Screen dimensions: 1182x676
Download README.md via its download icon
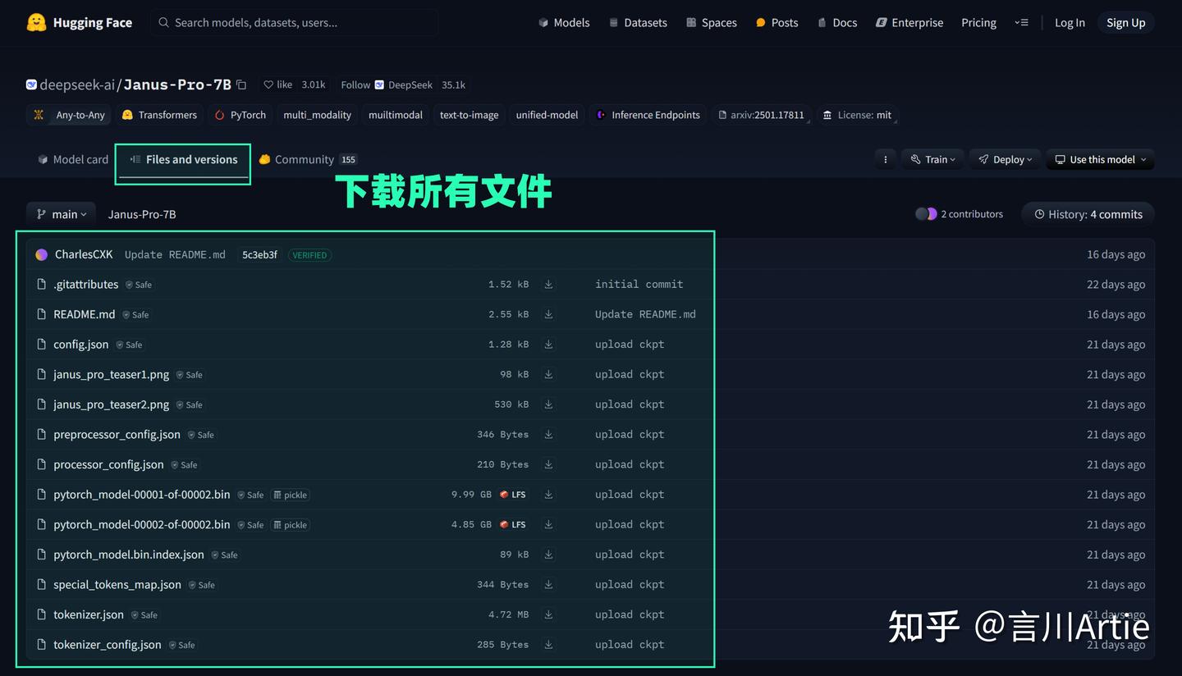point(548,314)
